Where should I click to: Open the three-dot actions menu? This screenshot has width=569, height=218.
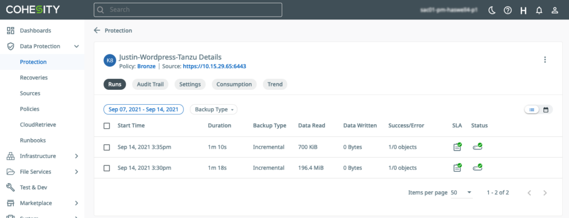click(x=545, y=60)
